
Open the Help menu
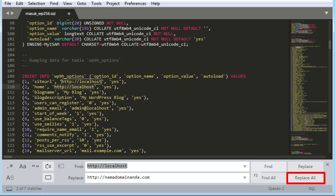(155, 4)
